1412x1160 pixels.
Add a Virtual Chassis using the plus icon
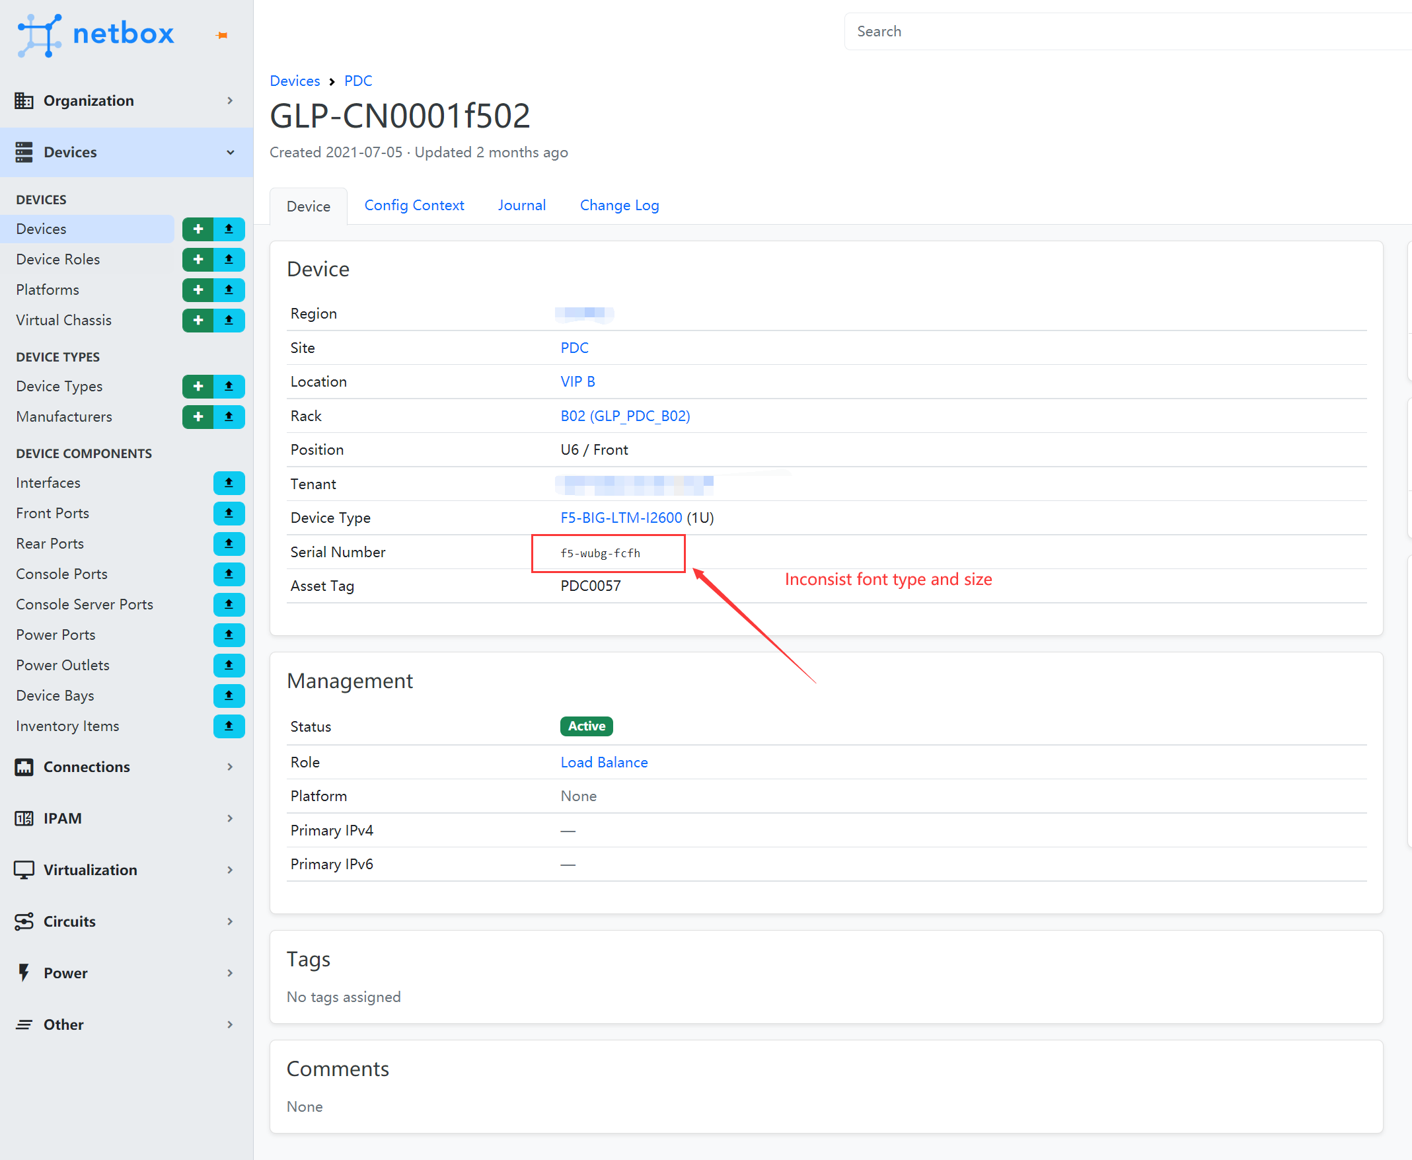[198, 320]
